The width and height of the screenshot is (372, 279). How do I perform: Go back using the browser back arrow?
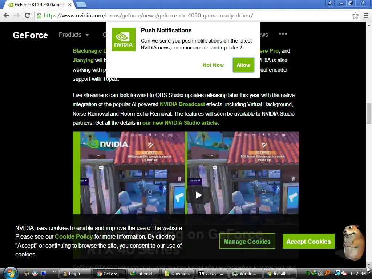click(7, 15)
